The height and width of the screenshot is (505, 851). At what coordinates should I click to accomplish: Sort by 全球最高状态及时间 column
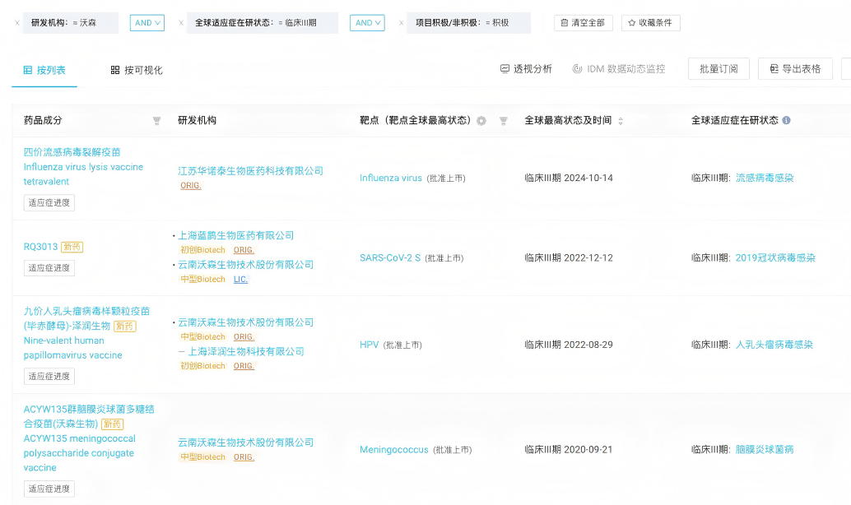(621, 121)
